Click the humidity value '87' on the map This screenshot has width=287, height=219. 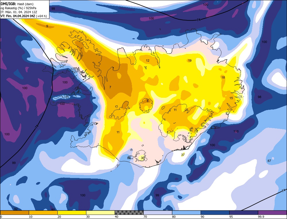pyautogui.click(x=269, y=161)
